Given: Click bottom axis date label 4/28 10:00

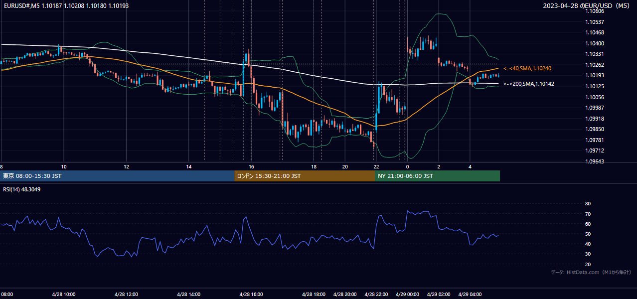Looking at the screenshot, I should [63, 295].
